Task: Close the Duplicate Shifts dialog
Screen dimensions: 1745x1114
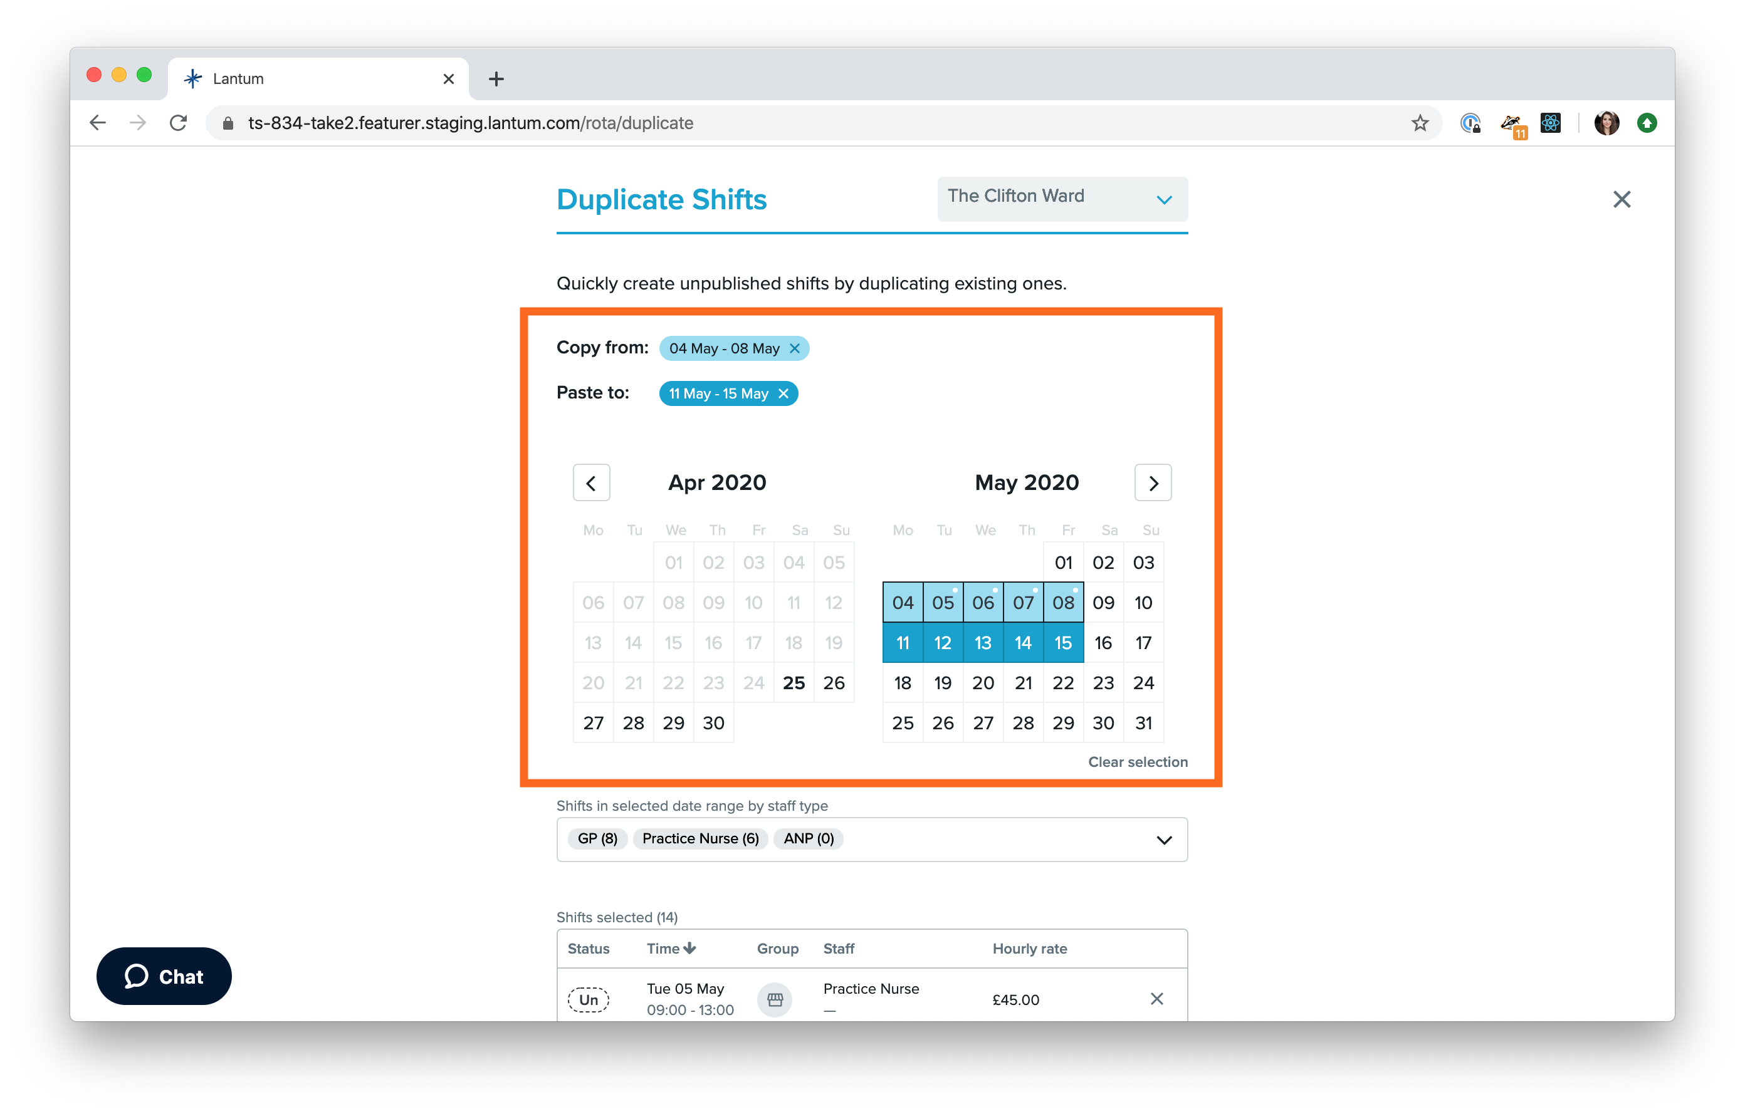Action: [x=1622, y=199]
